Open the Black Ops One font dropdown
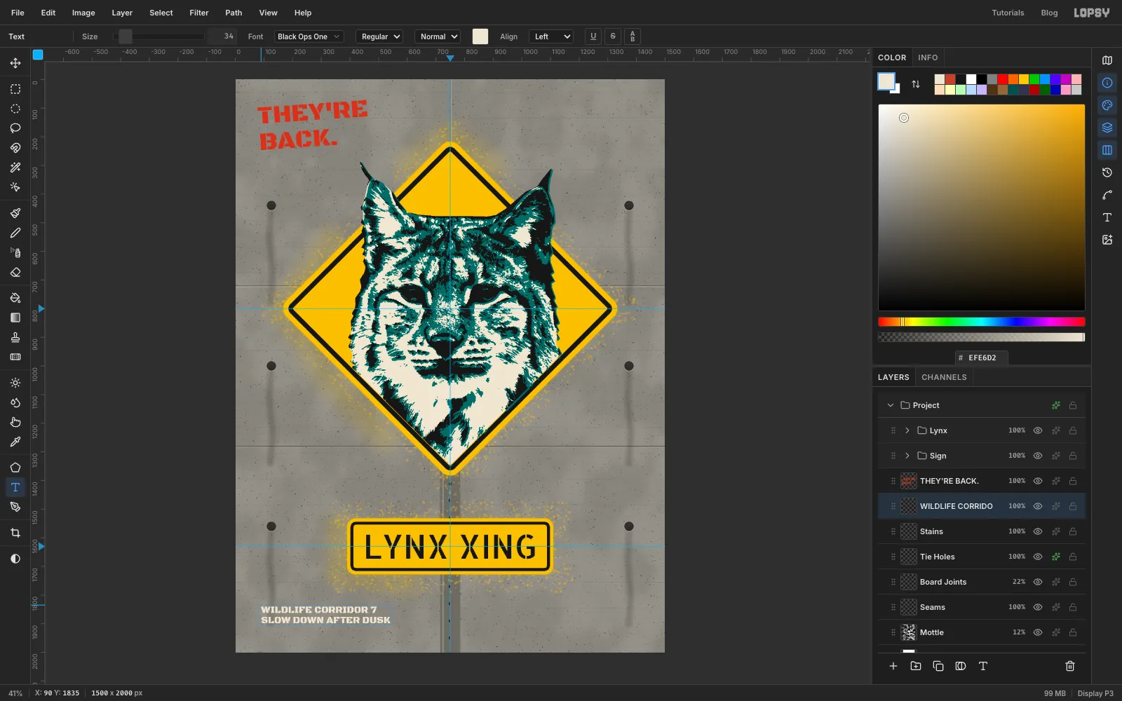This screenshot has height=701, width=1122. (309, 36)
